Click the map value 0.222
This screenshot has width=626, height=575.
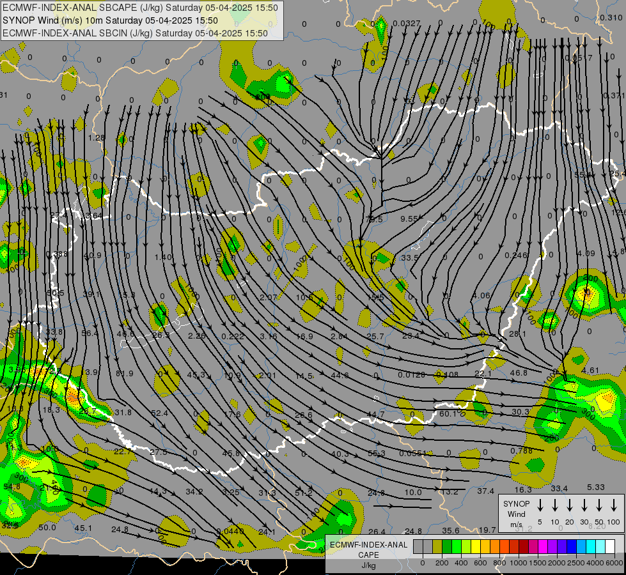click(233, 337)
